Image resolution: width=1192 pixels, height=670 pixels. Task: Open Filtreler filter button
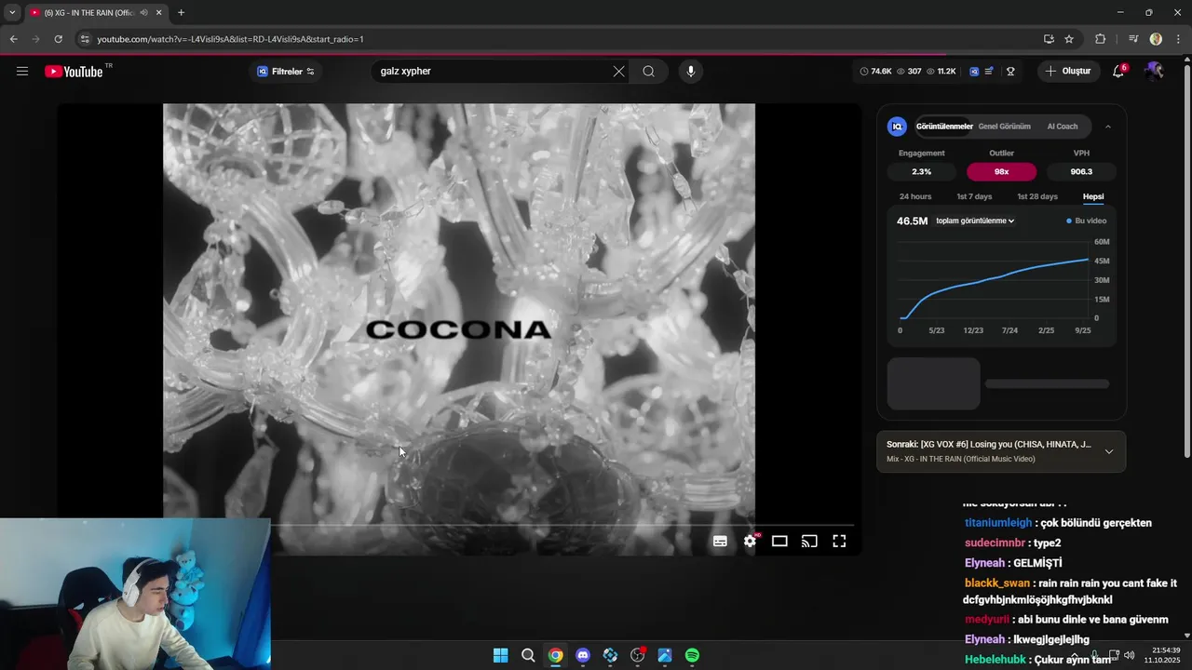coord(286,71)
